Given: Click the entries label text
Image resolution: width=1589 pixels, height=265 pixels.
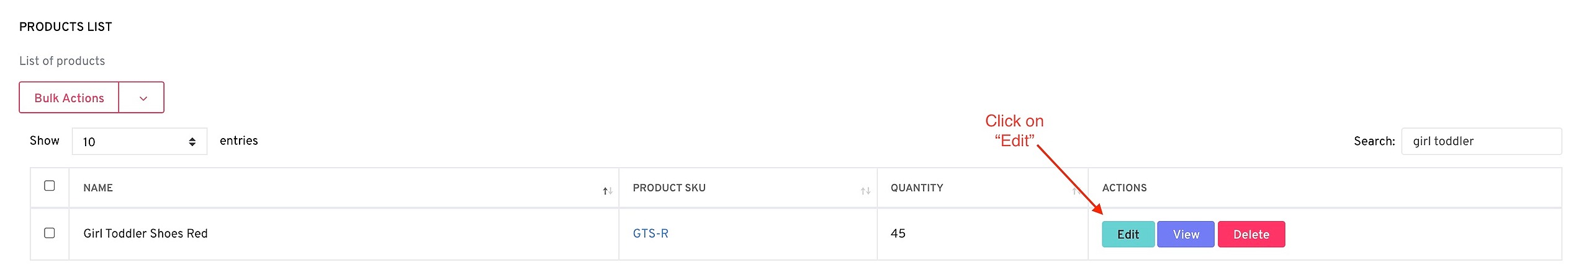Looking at the screenshot, I should (238, 141).
